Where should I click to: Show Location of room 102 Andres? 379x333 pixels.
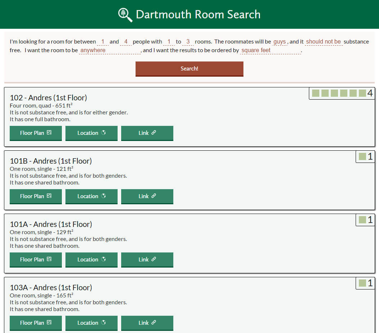[91, 133]
